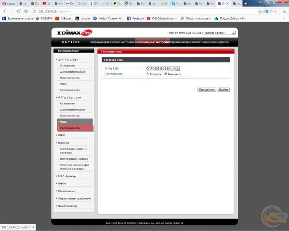Open the Управление tab
This screenshot has height=231, width=289.
pos(178,42)
